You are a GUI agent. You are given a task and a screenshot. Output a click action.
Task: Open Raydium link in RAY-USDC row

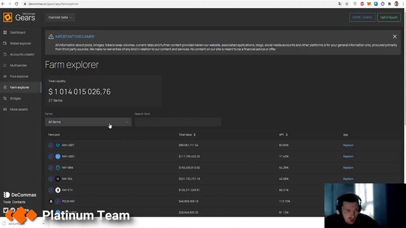pos(348,156)
